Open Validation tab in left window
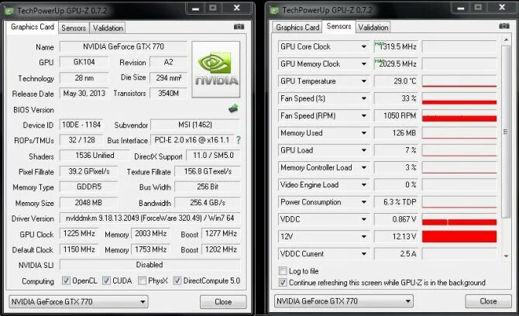This screenshot has width=519, height=316. tap(108, 28)
